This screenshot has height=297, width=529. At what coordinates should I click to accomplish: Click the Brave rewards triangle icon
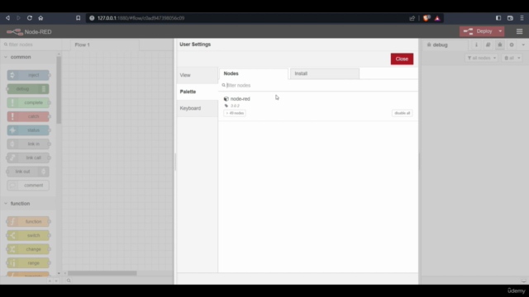[x=437, y=18]
